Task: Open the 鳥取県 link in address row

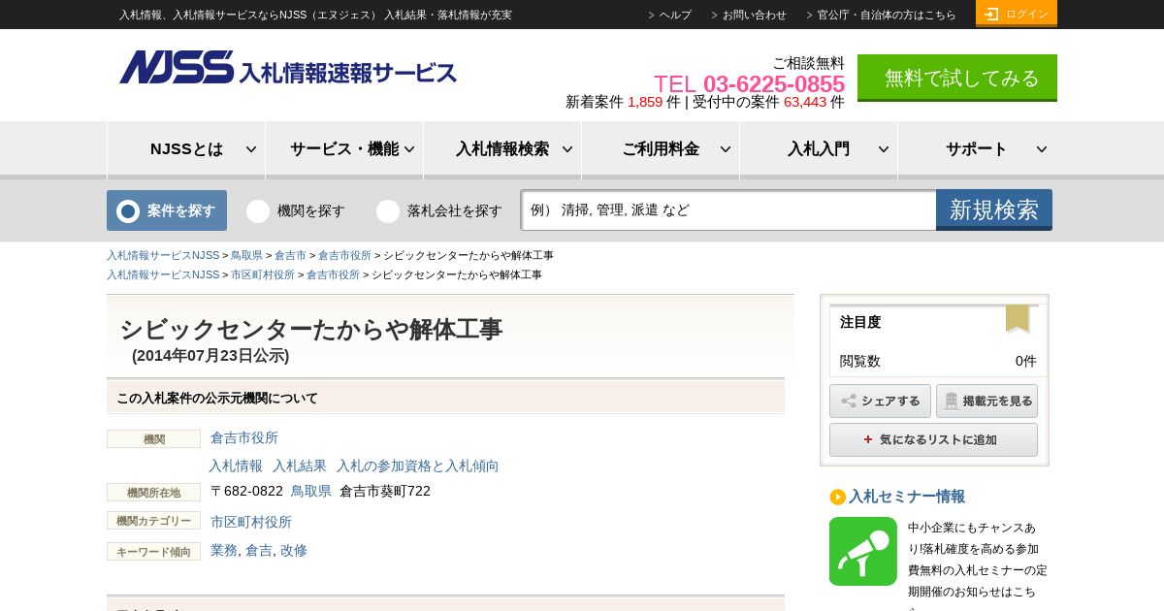Action: [311, 491]
